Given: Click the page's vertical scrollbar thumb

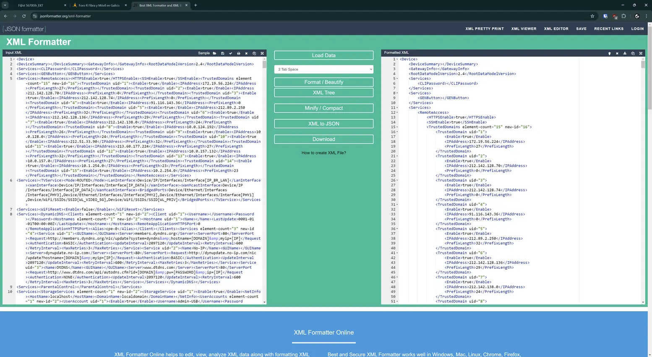Looking at the screenshot, I should (650, 68).
